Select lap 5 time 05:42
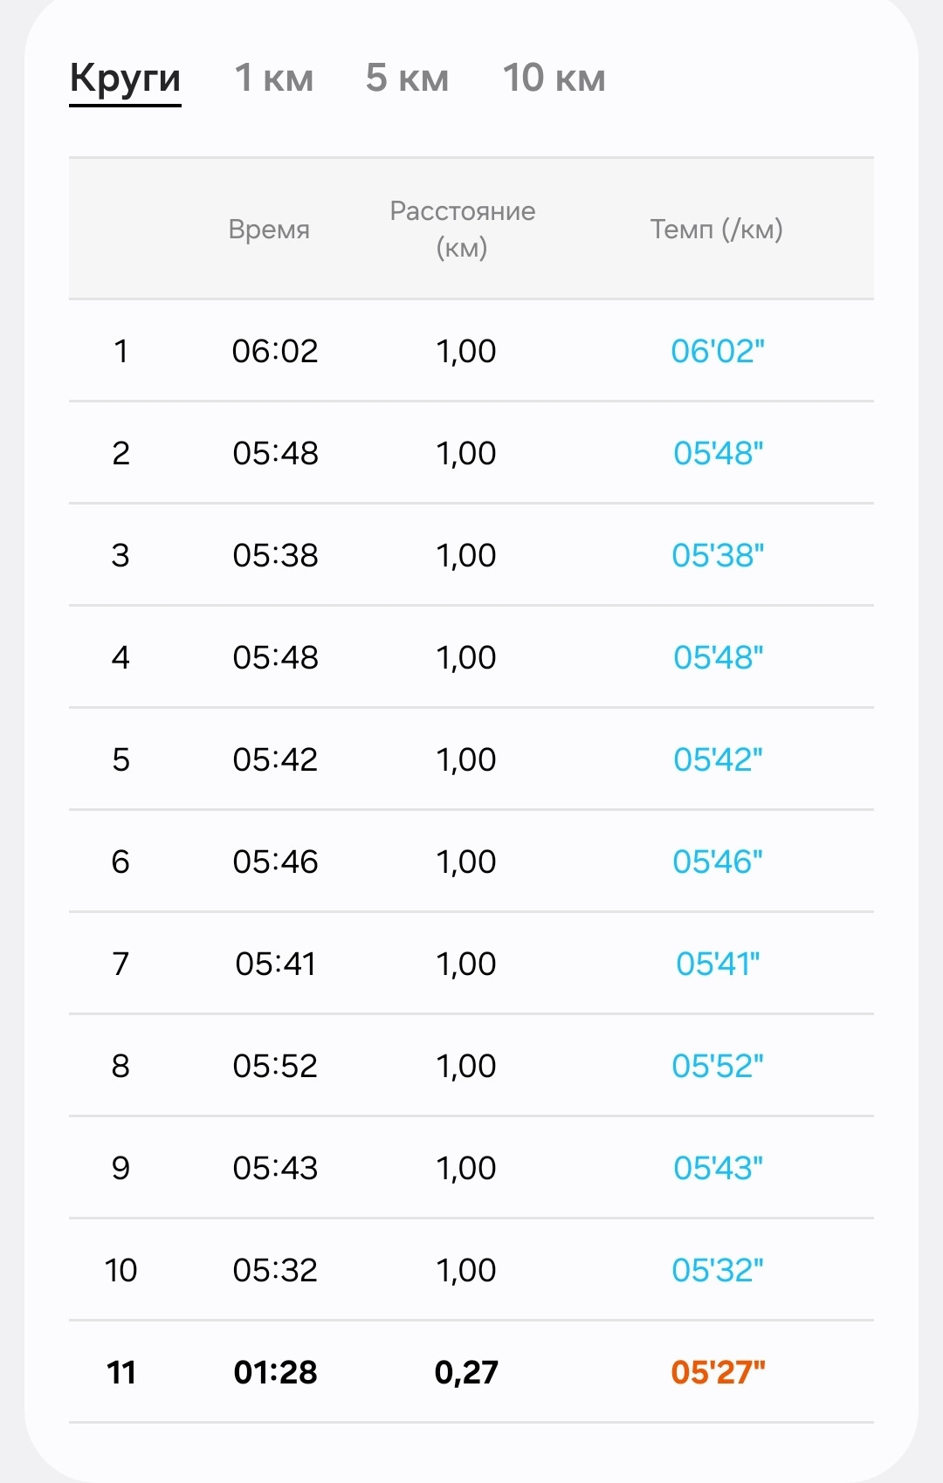This screenshot has height=1483, width=943. pyautogui.click(x=275, y=759)
